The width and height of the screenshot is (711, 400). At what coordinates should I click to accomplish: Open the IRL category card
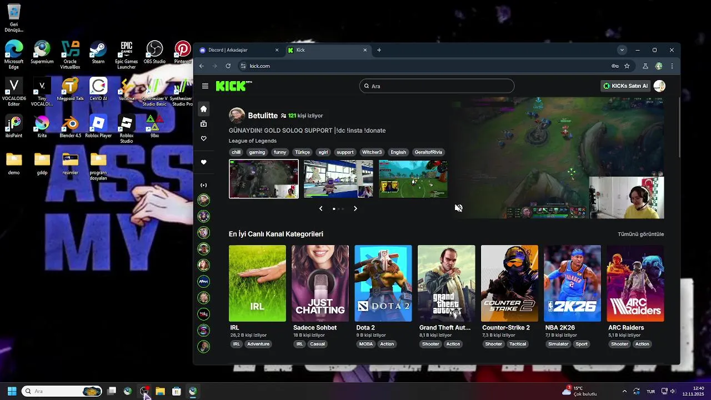click(x=257, y=283)
